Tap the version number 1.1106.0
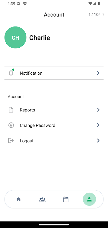The image size is (108, 228). tap(96, 15)
